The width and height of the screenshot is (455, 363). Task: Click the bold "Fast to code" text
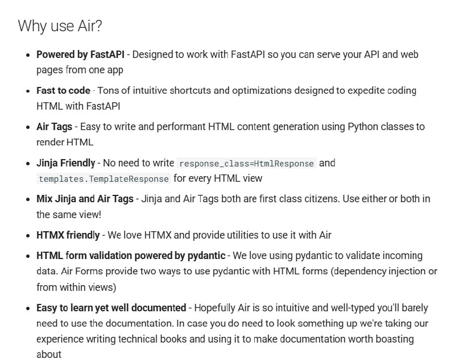point(63,90)
